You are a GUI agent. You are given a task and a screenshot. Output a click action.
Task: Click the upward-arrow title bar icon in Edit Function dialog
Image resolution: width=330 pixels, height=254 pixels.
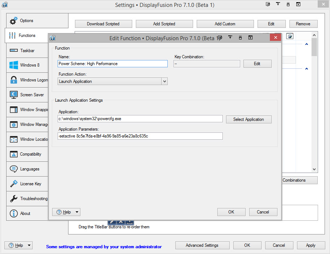230,38
